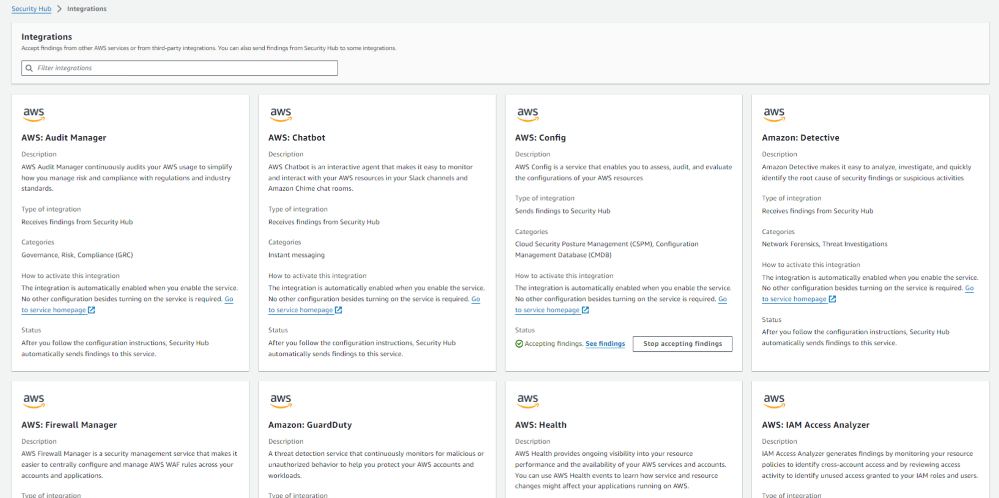The width and height of the screenshot is (999, 498).
Task: Click Stop accepting findings button
Action: [682, 344]
